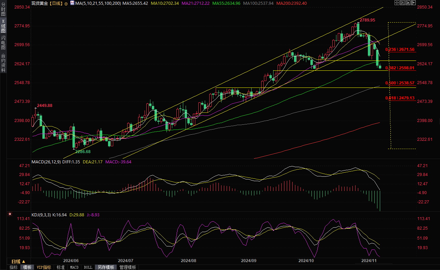Click the D:29.88 value
This screenshot has height=270, width=440.
coord(77,215)
